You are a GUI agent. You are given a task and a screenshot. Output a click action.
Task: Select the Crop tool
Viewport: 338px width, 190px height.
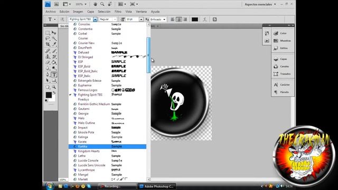click(48, 44)
